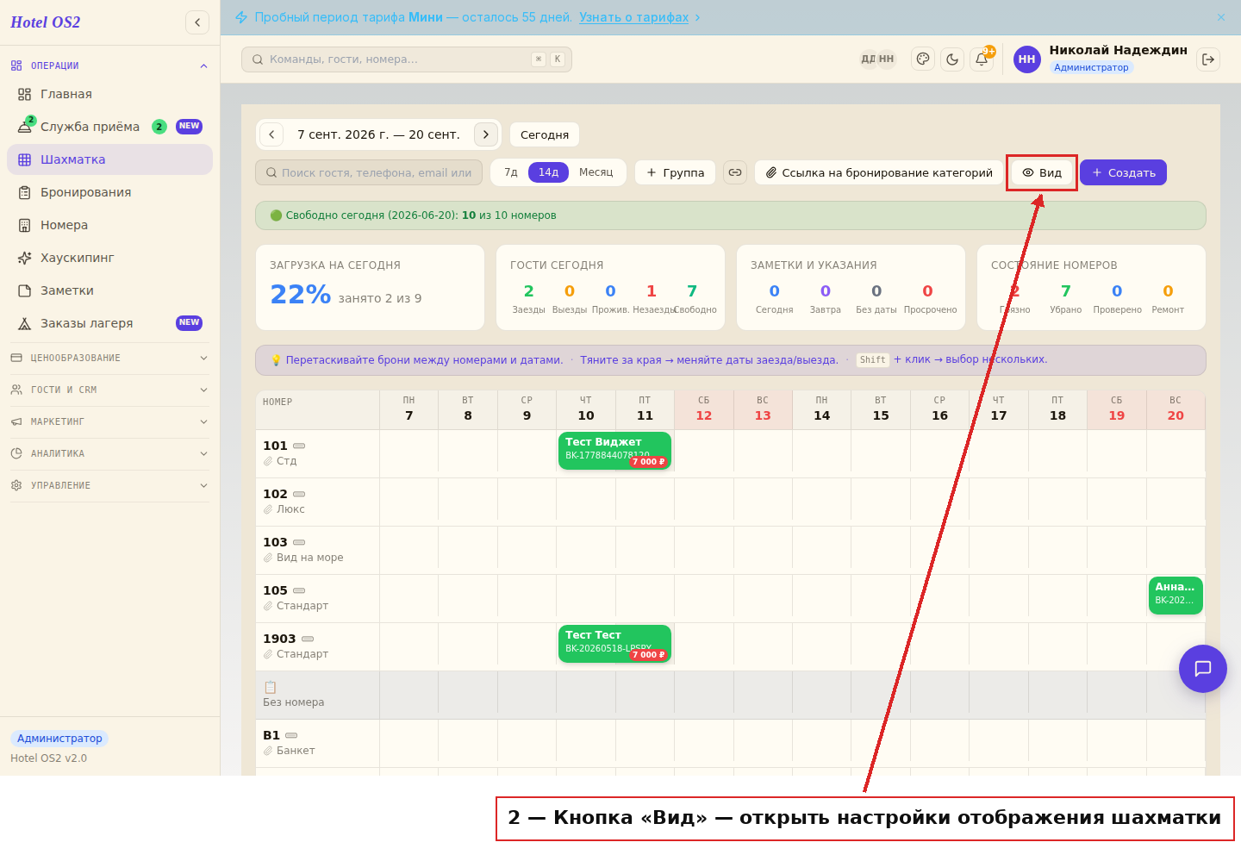The image size is (1241, 861).
Task: Click the guest search field
Action: click(x=369, y=172)
